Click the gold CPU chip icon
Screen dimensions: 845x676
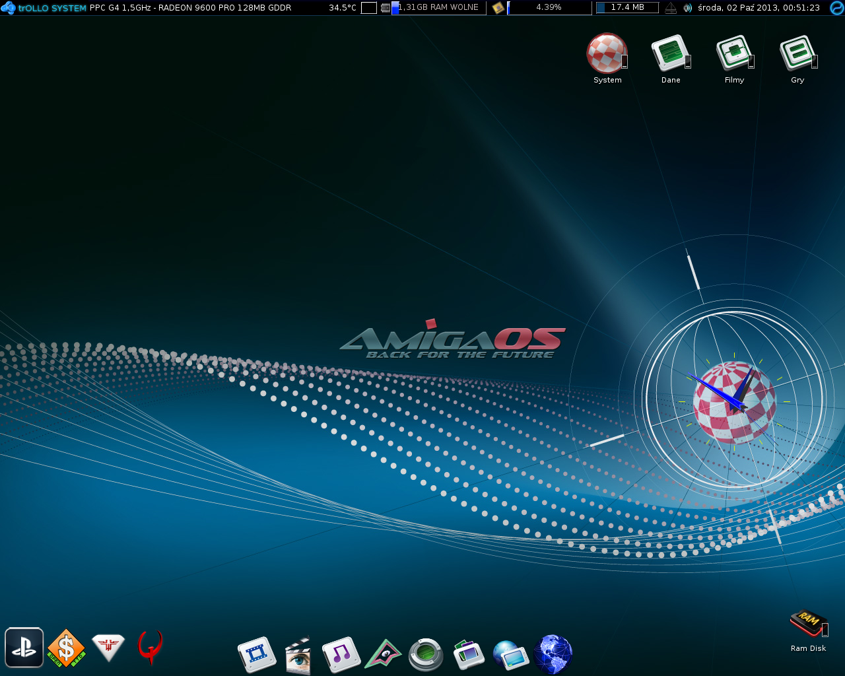point(498,8)
